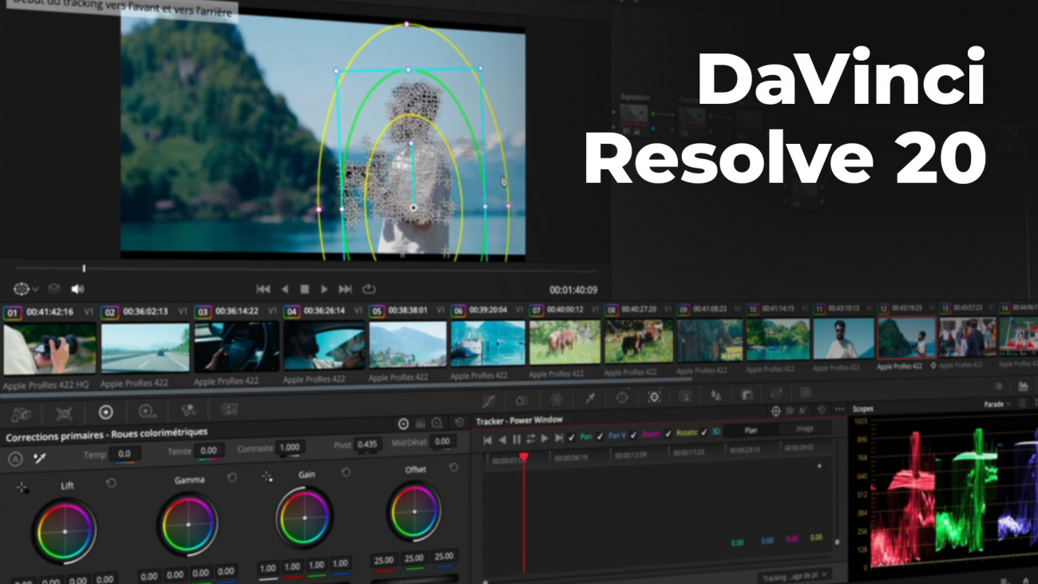The height and width of the screenshot is (584, 1038).
Task: Open the Parade scopes dropdown
Action: click(997, 404)
